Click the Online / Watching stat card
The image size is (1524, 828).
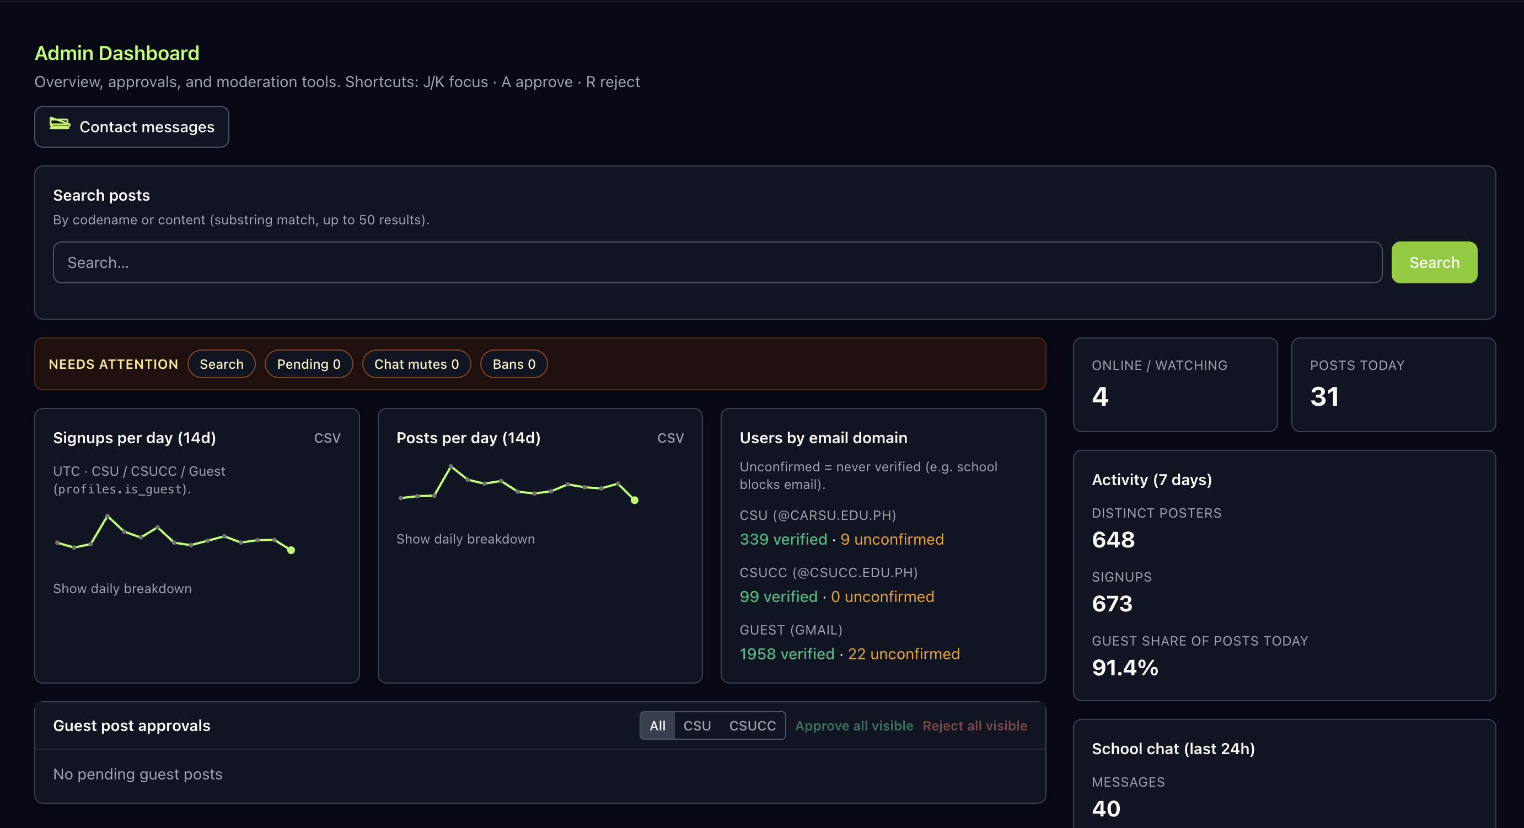(1175, 384)
